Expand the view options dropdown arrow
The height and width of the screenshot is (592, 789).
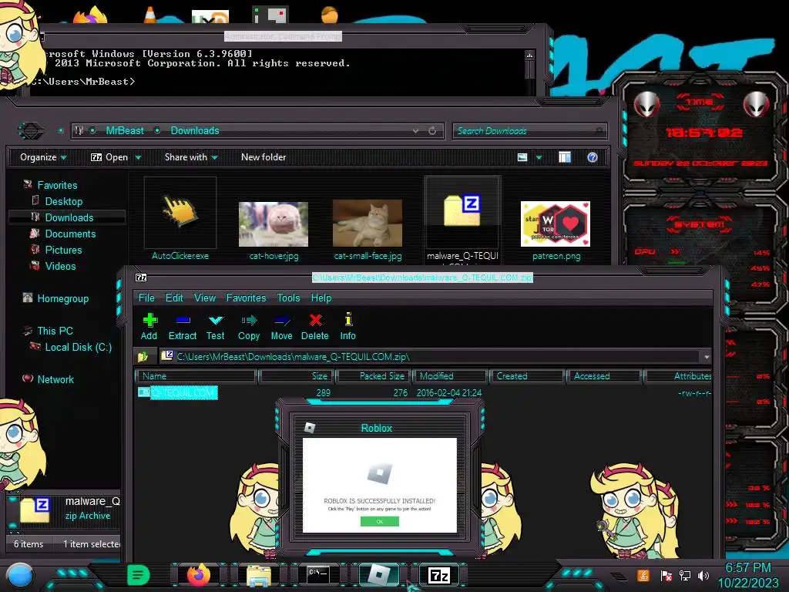point(539,157)
